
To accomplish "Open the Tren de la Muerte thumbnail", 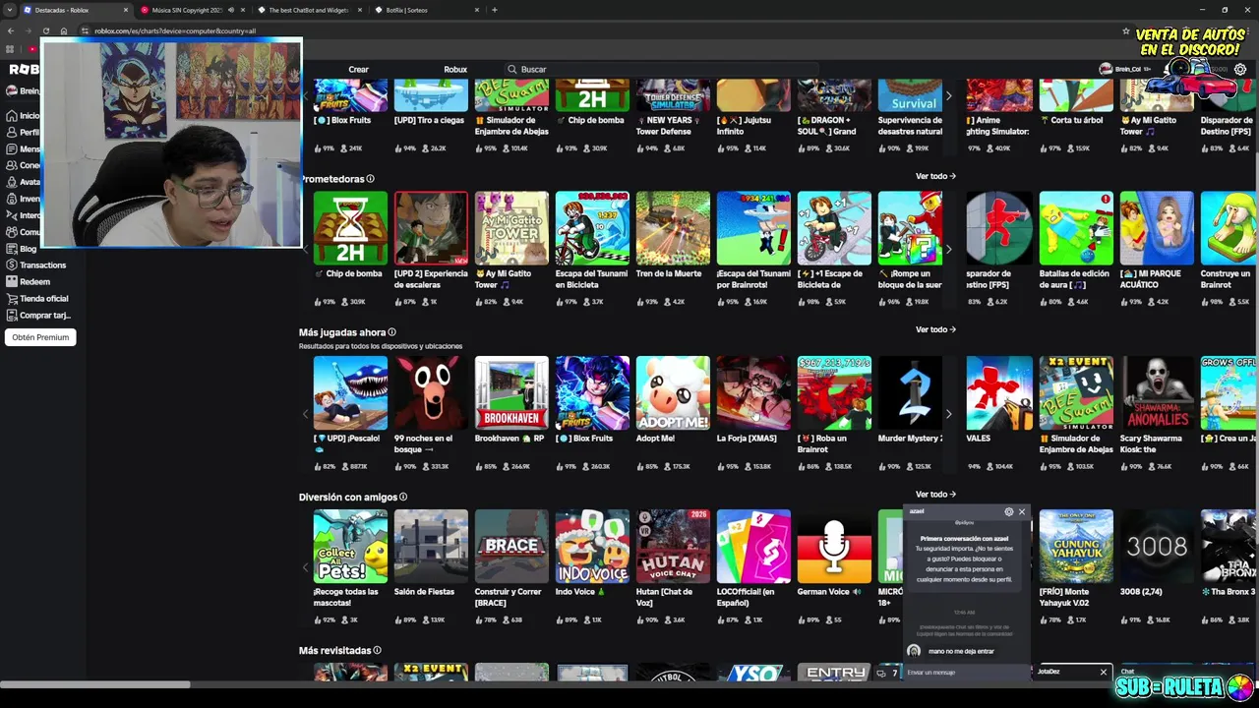I will pyautogui.click(x=673, y=228).
